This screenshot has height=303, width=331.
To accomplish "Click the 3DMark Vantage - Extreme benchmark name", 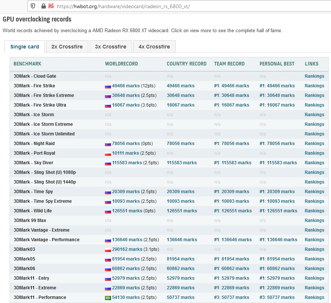I will coord(41,230).
